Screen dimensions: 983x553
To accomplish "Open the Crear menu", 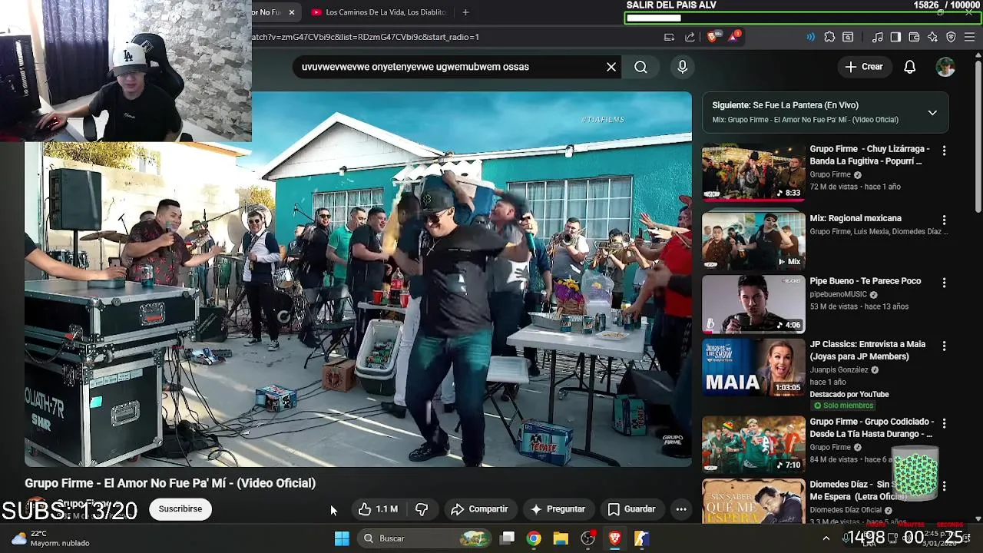I will 864,67.
